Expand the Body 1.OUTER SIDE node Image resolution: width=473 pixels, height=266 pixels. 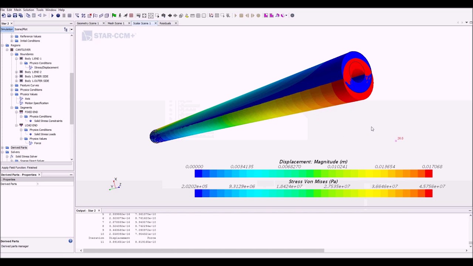point(16,81)
